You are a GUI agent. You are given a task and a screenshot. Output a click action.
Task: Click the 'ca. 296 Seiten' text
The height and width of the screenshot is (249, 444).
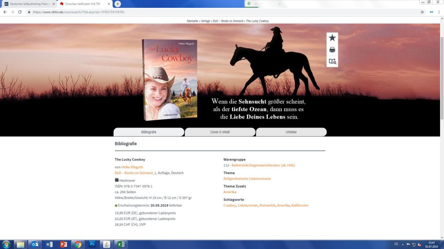[125, 192]
